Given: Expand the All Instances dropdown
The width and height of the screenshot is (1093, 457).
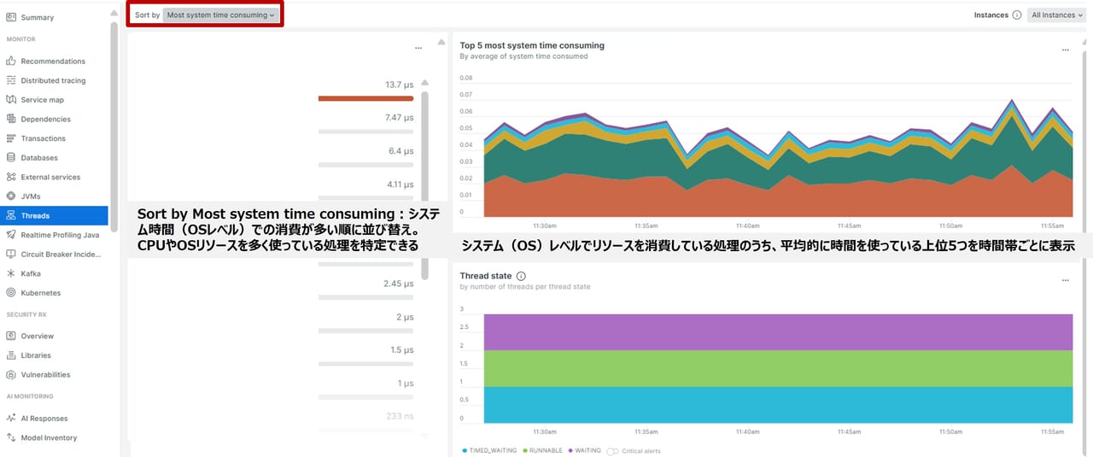Looking at the screenshot, I should point(1056,15).
